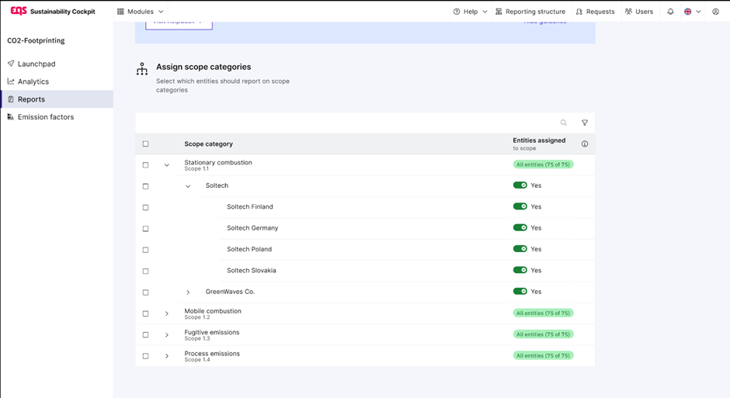Open Emission factors in the sidebar

pyautogui.click(x=45, y=117)
